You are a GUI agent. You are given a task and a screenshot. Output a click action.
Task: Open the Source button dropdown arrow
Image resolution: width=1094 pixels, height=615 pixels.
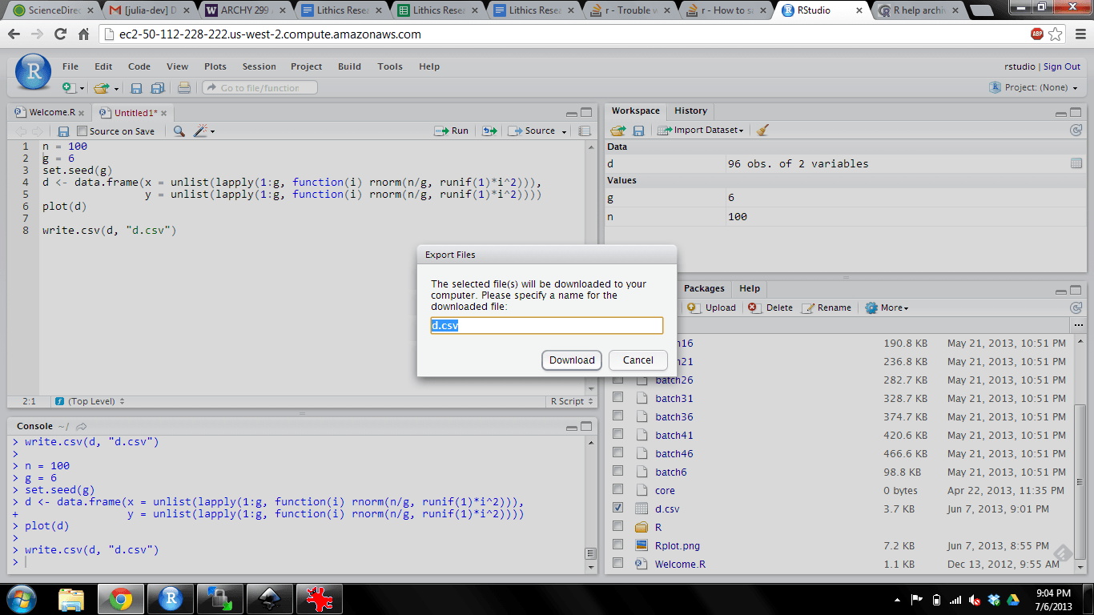[565, 131]
